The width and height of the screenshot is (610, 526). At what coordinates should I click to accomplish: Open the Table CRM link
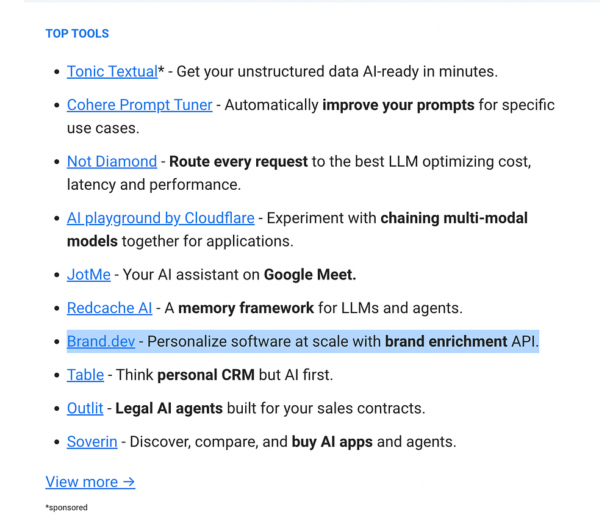click(x=85, y=375)
